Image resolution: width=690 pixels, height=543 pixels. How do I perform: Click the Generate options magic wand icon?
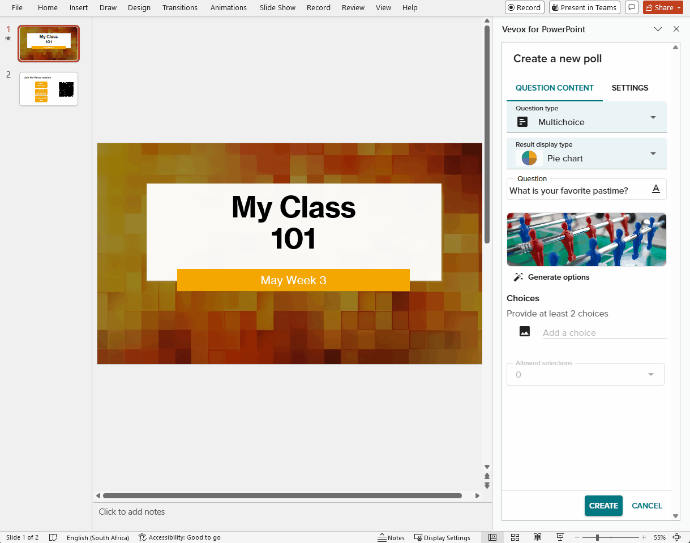coord(518,277)
